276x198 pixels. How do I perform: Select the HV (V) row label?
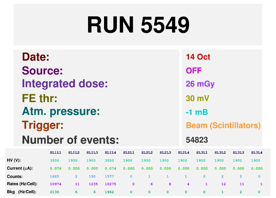[14, 161]
